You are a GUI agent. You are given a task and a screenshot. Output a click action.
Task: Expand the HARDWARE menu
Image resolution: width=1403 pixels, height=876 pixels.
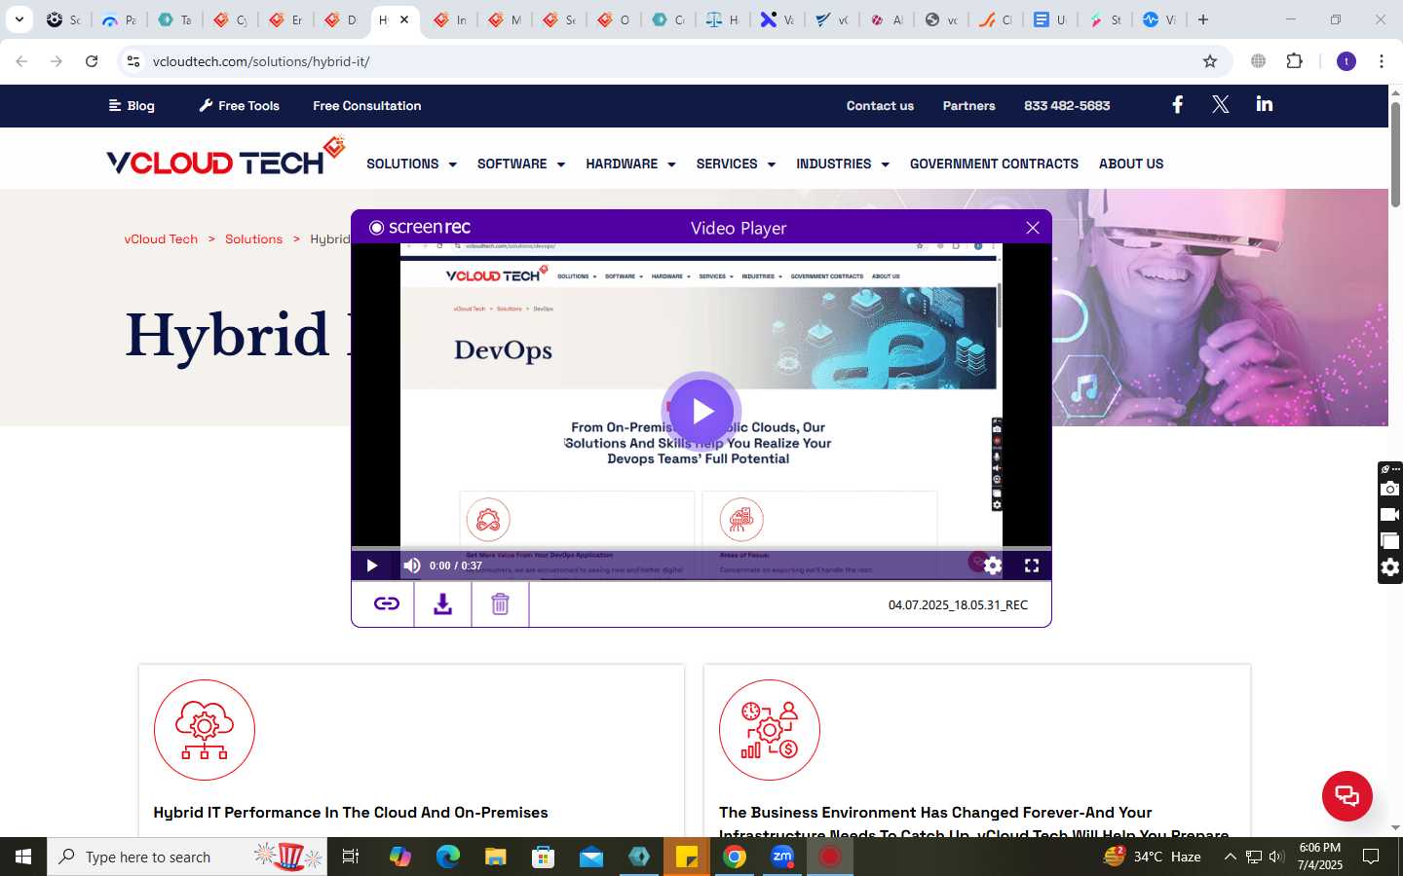coord(630,164)
